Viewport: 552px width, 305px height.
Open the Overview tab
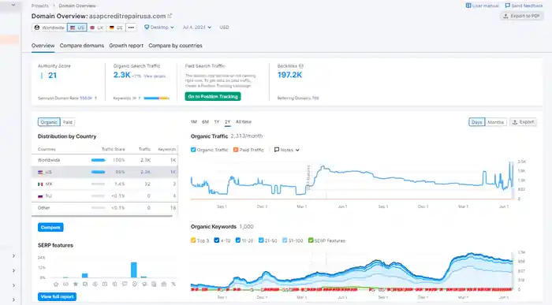pyautogui.click(x=43, y=46)
